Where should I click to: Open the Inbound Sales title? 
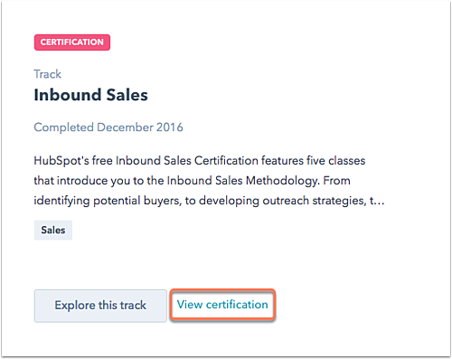coord(90,95)
